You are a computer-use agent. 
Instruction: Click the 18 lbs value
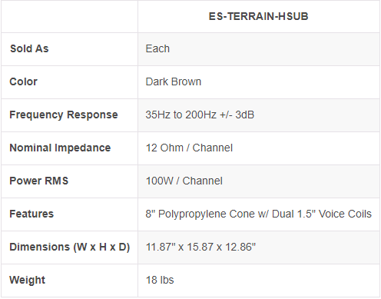[x=160, y=280]
